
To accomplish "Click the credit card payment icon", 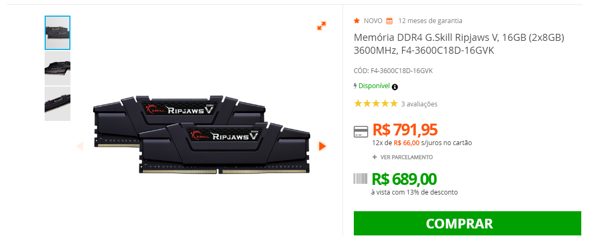I will [x=361, y=131].
